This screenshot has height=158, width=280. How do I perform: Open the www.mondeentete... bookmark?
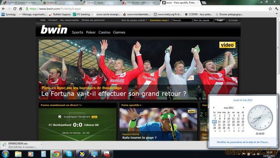(137, 14)
